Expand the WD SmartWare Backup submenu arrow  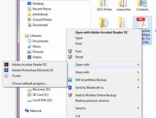pos(138,80)
